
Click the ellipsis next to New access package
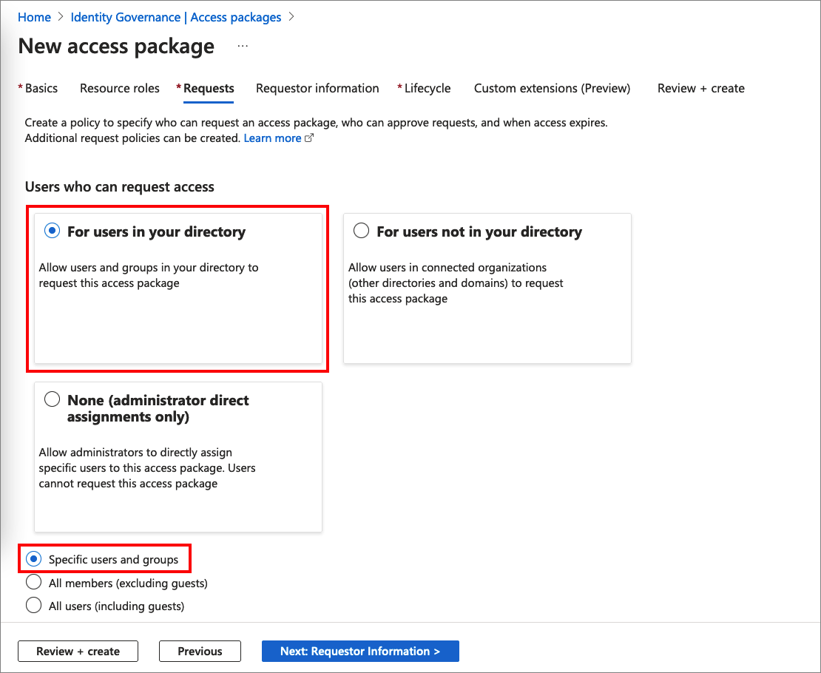tap(243, 47)
